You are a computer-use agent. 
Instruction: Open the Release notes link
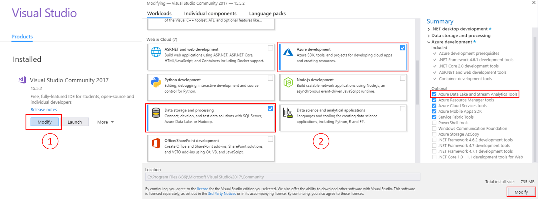coord(44,110)
